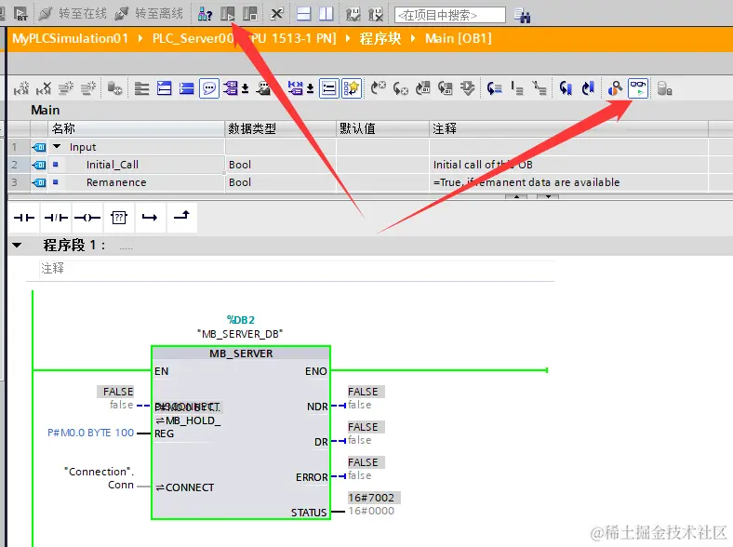
Task: Click the Go offline (转至离线) button
Action: (x=149, y=14)
